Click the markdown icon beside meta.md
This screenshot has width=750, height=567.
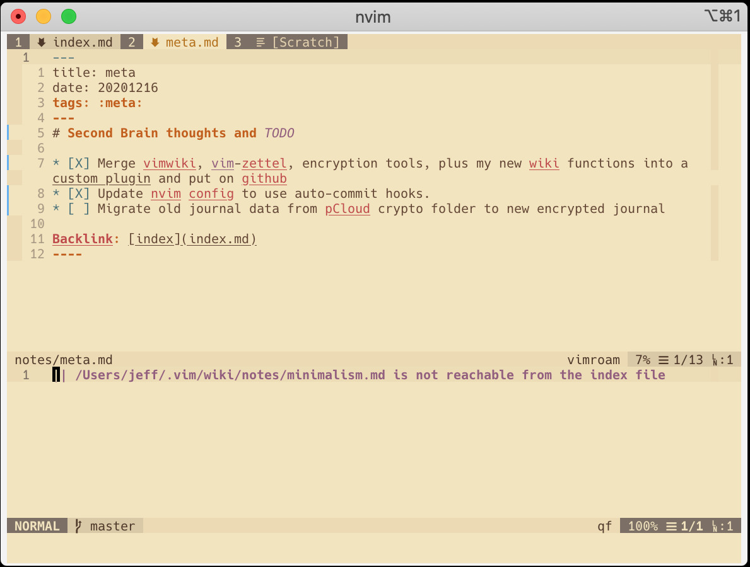tap(155, 42)
